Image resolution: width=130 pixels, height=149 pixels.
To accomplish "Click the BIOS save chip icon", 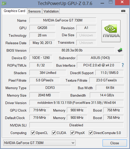I will click(120, 50).
